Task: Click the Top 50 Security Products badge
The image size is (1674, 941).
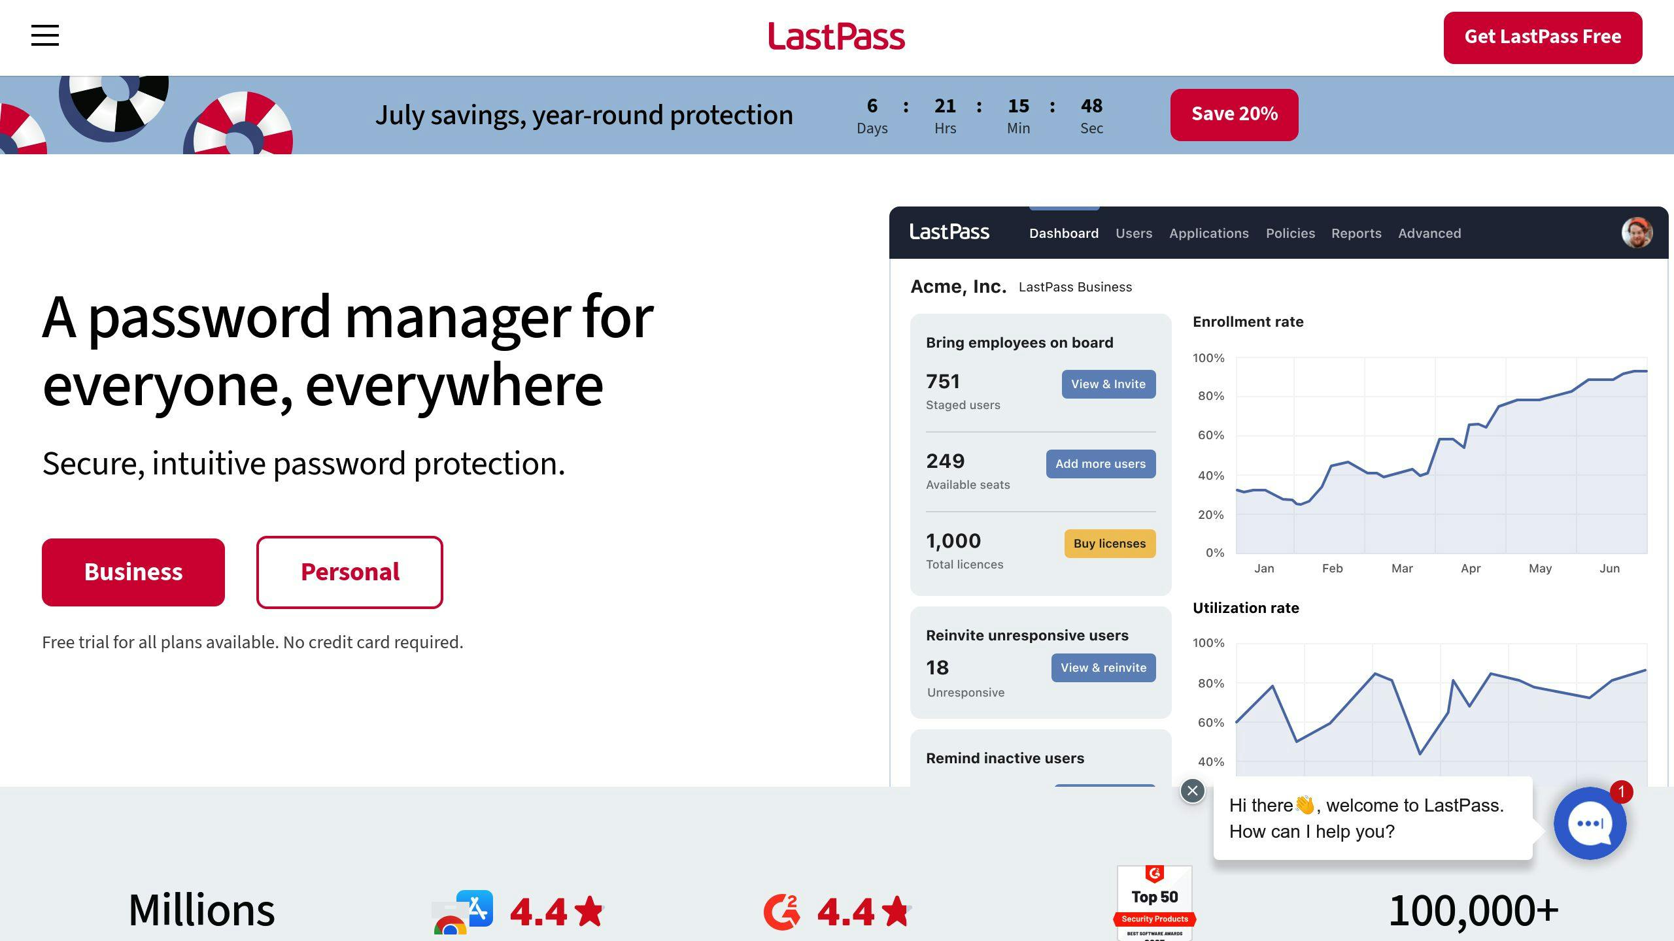Action: pyautogui.click(x=1155, y=904)
